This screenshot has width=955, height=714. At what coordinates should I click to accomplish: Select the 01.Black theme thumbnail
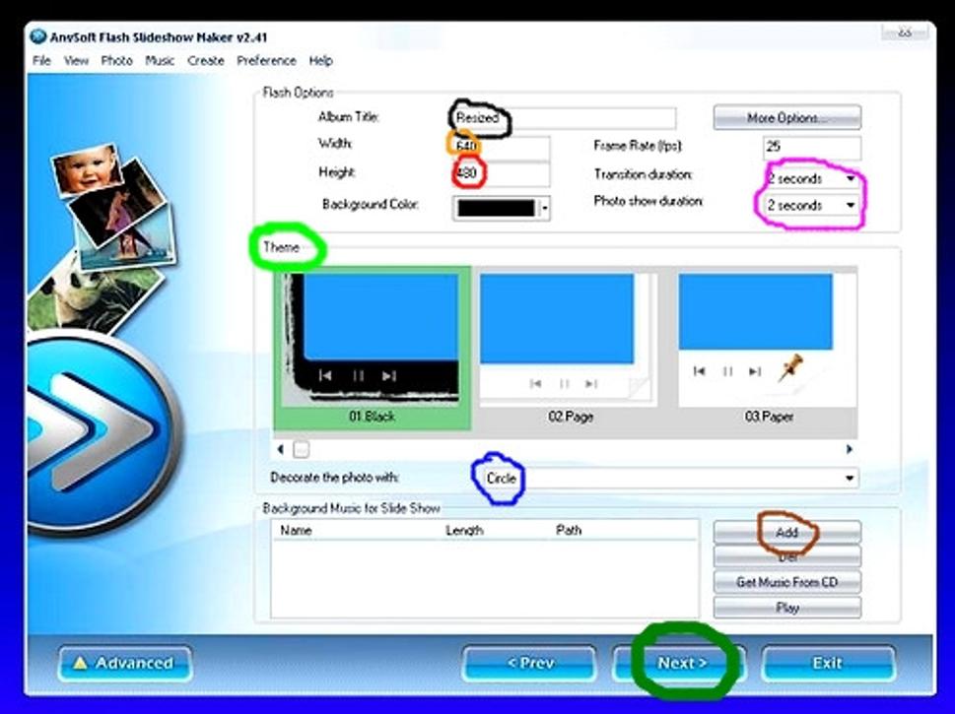coord(373,348)
